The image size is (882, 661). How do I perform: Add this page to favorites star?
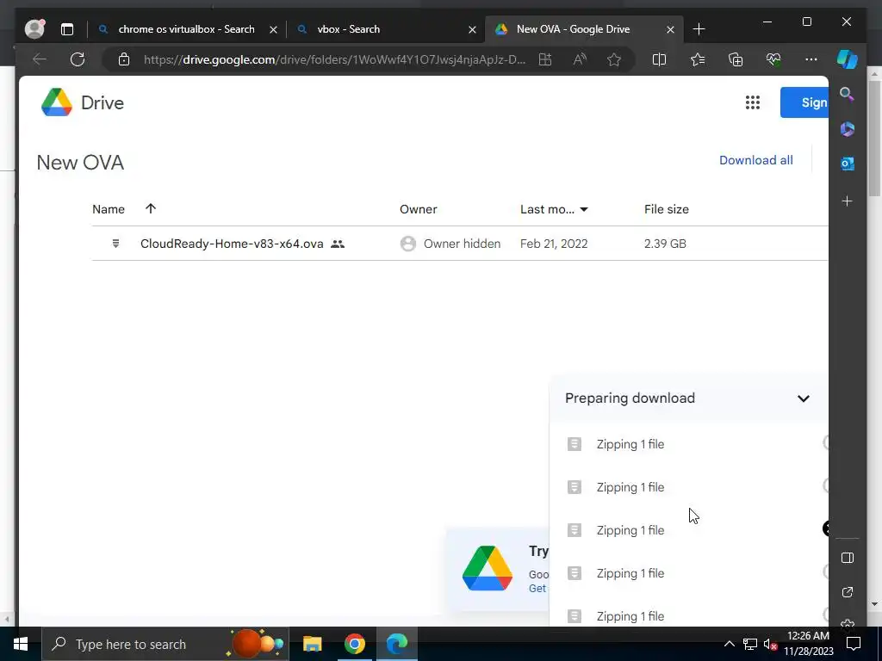coord(614,59)
